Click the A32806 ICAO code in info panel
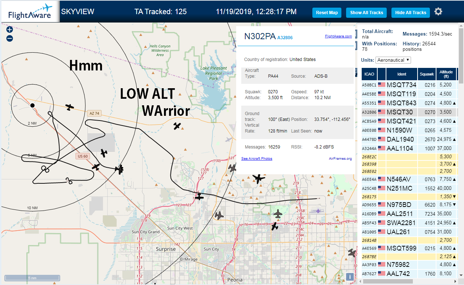This screenshot has width=464, height=285. coord(285,38)
